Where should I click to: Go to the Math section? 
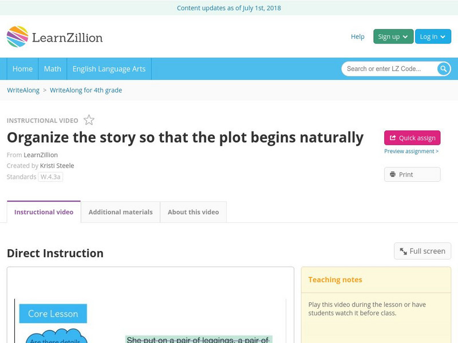53,69
